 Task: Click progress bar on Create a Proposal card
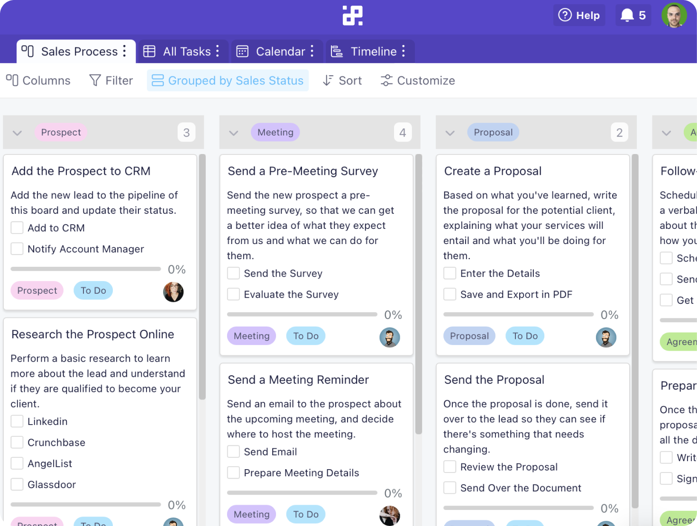(x=518, y=315)
